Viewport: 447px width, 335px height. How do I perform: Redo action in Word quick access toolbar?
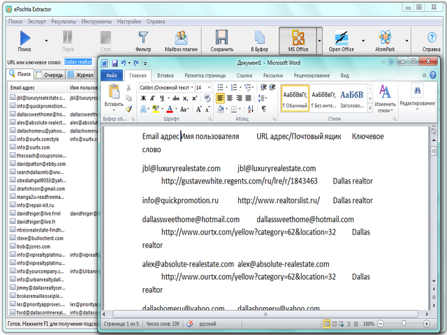point(136,63)
